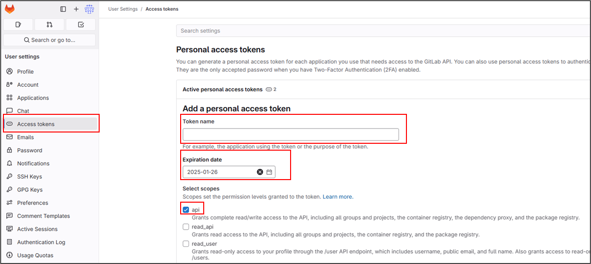Enable the read_api scope checkbox
The height and width of the screenshot is (264, 591).
[x=186, y=227]
